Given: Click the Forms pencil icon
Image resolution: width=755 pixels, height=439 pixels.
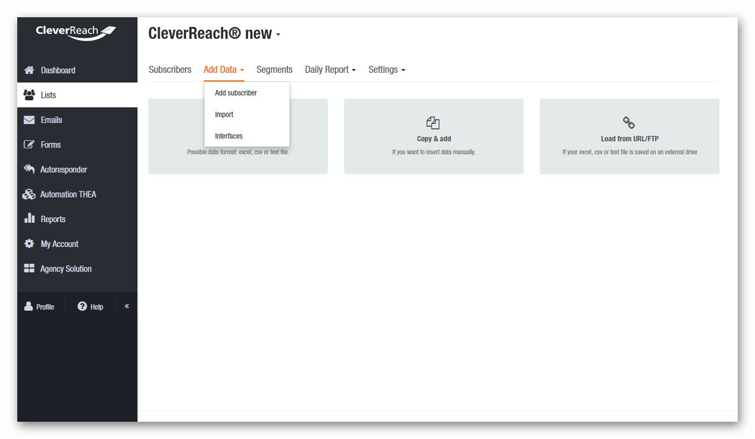Looking at the screenshot, I should click(x=29, y=145).
